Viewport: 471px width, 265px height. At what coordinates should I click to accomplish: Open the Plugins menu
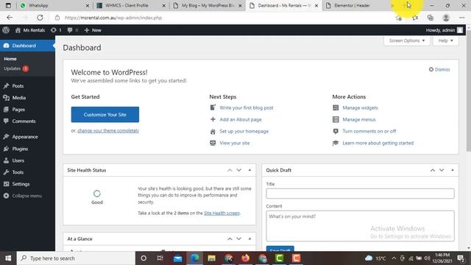[x=20, y=149]
